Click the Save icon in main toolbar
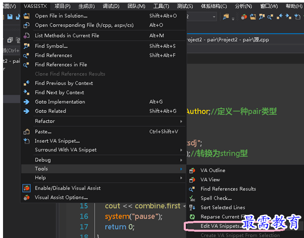The width and height of the screenshot is (304, 238). pyautogui.click(x=10, y=17)
